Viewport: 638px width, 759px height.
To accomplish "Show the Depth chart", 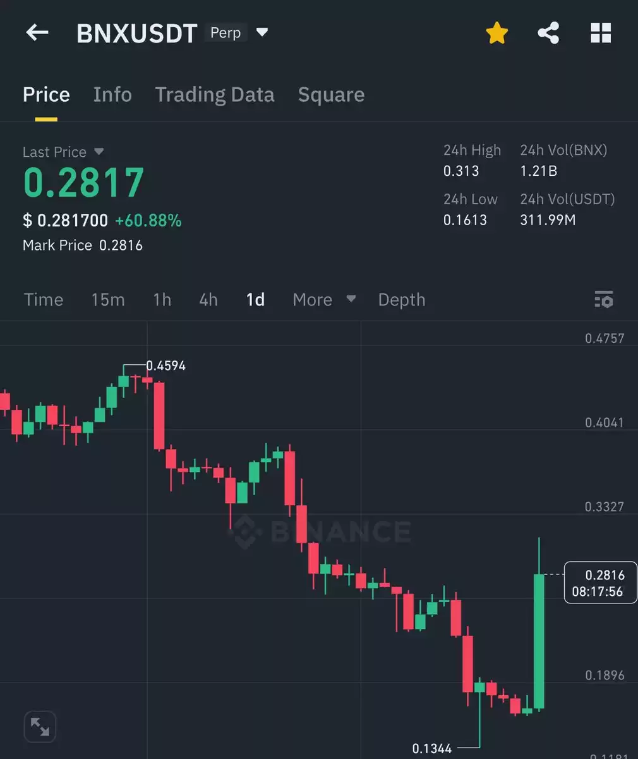I will coord(402,300).
